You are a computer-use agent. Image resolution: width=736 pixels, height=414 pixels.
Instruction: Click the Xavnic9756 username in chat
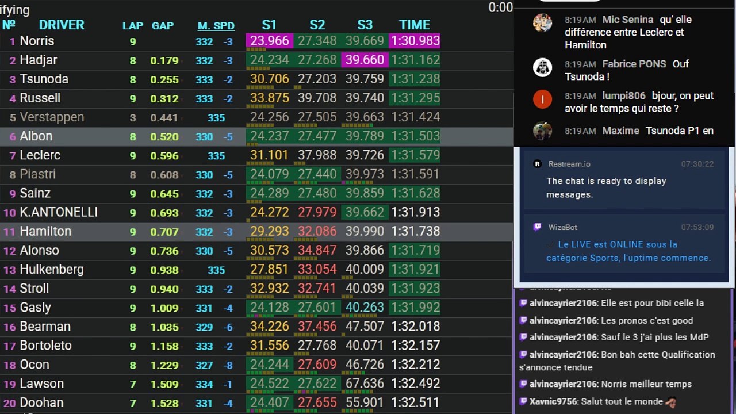click(554, 401)
